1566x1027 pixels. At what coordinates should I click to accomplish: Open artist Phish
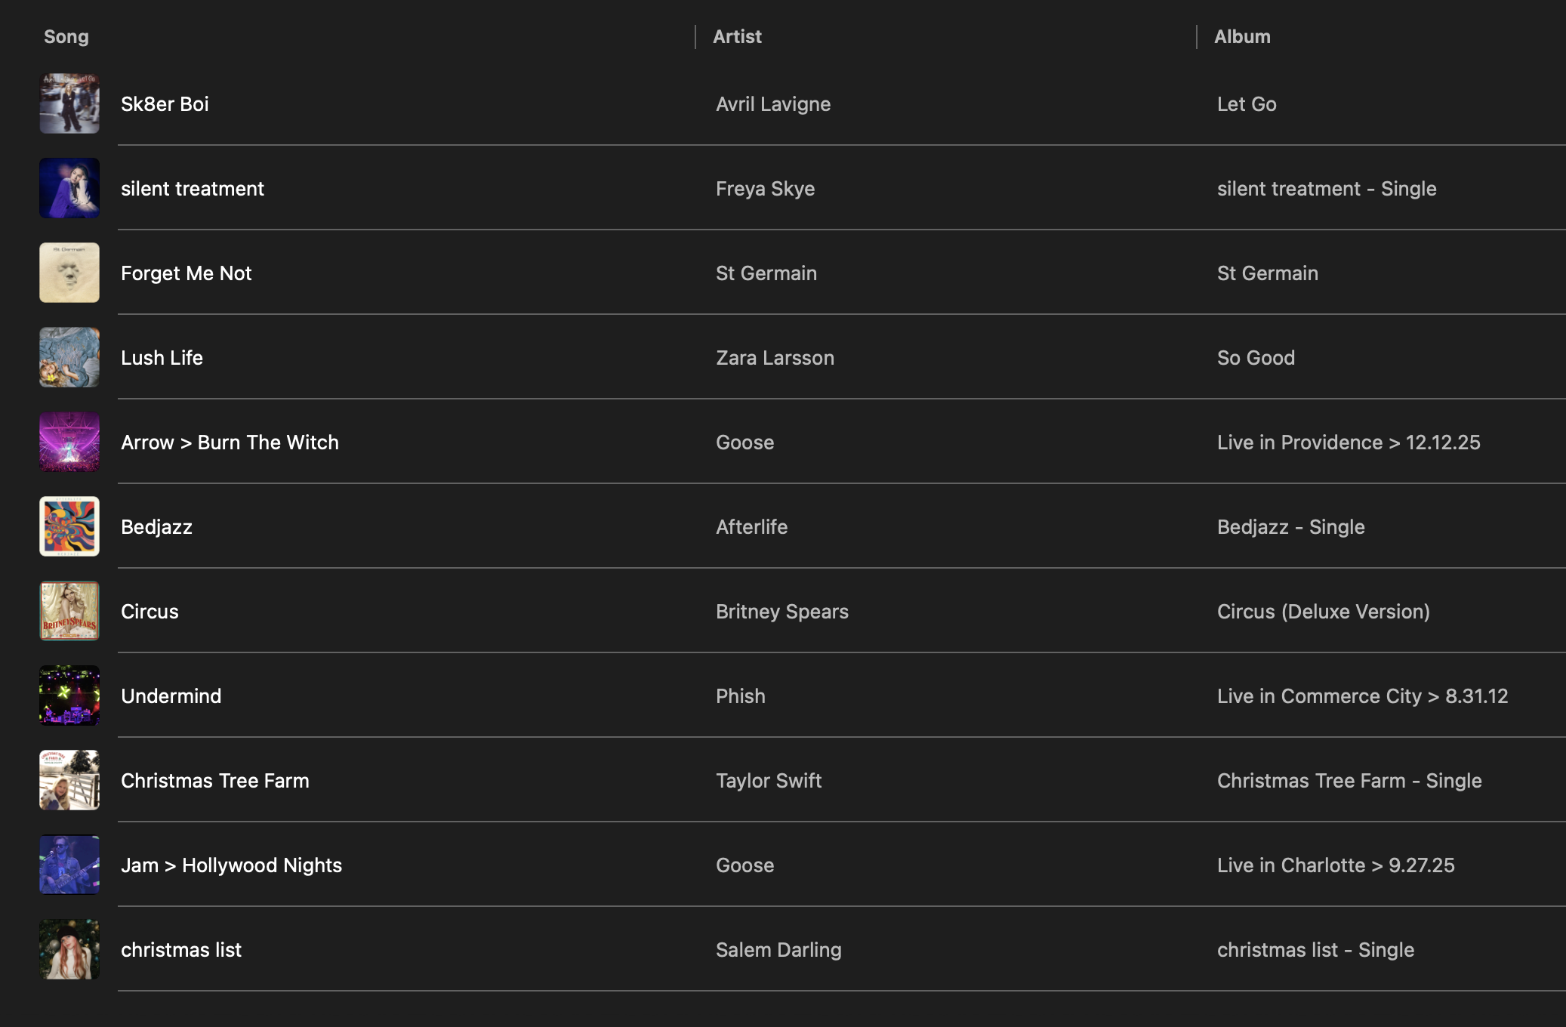(740, 696)
